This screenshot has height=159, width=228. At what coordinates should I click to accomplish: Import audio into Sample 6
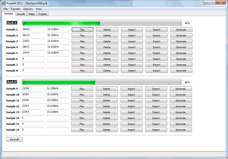[132, 59]
